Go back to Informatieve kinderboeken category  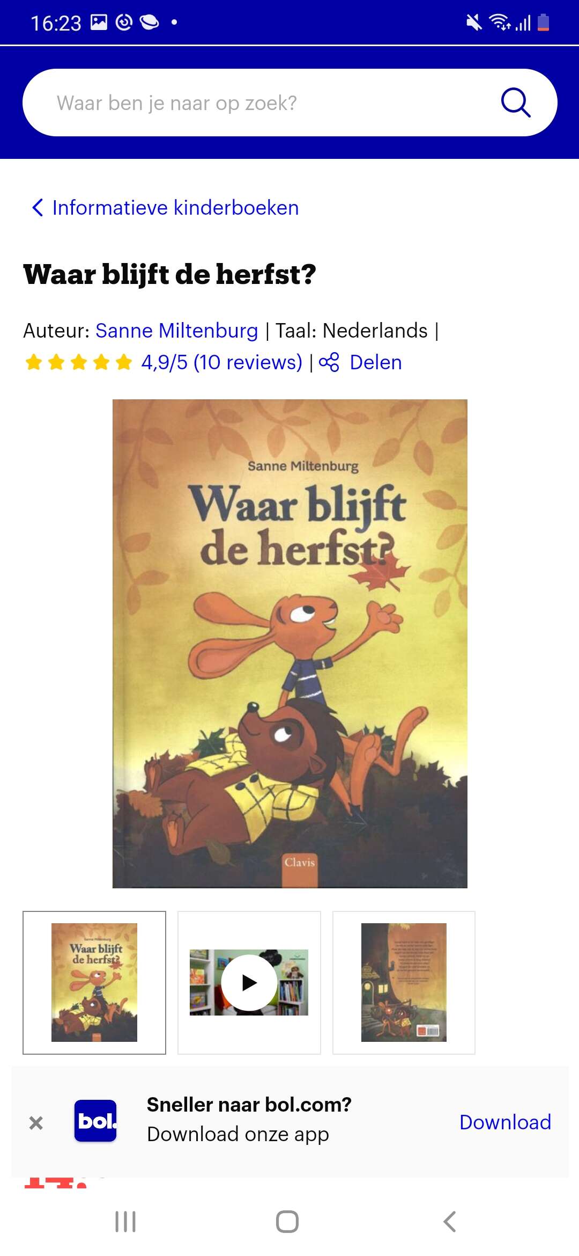175,208
